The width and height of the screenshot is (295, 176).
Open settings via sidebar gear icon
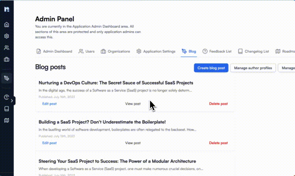click(x=7, y=36)
